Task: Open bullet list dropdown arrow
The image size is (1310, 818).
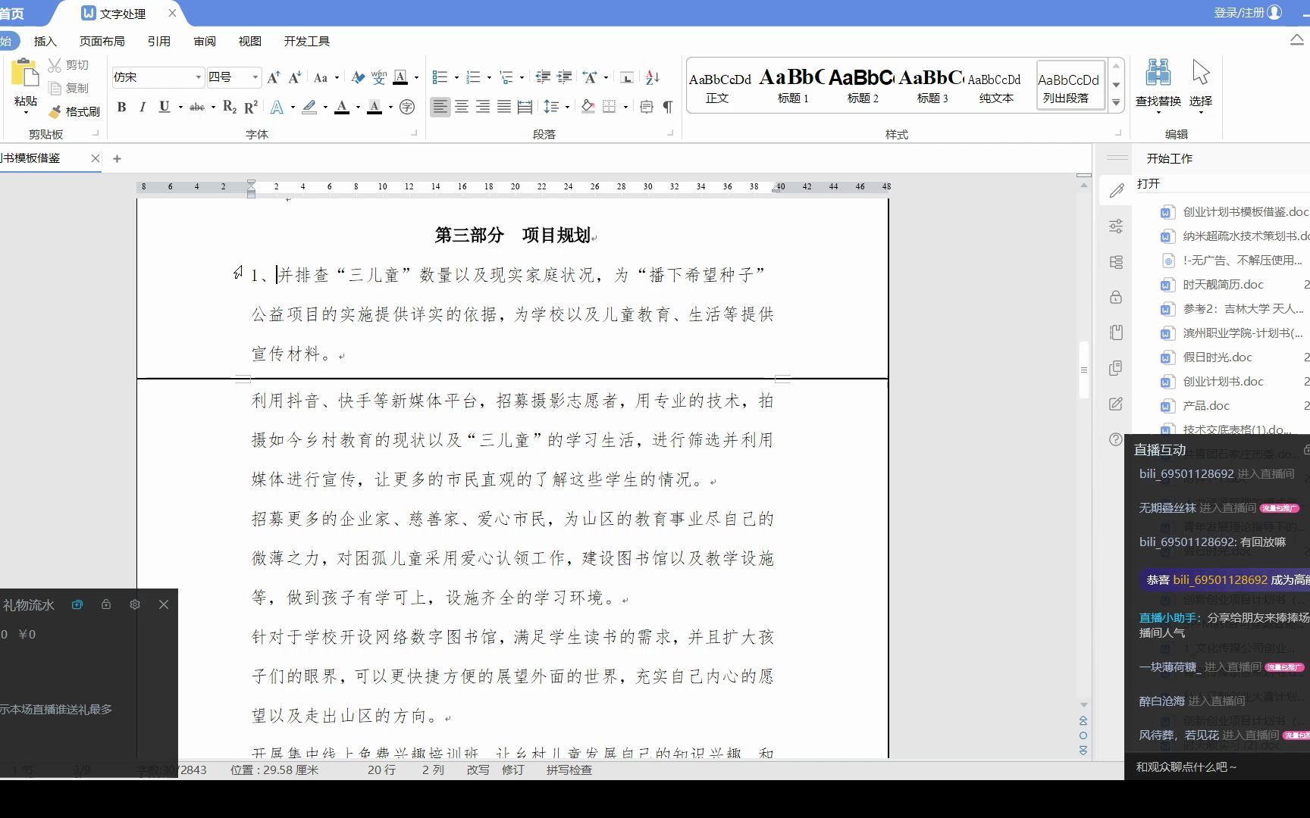Action: click(456, 77)
